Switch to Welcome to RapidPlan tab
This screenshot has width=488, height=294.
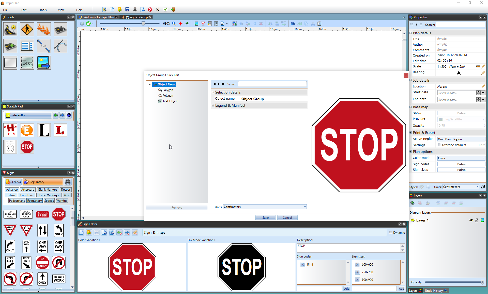click(x=99, y=17)
